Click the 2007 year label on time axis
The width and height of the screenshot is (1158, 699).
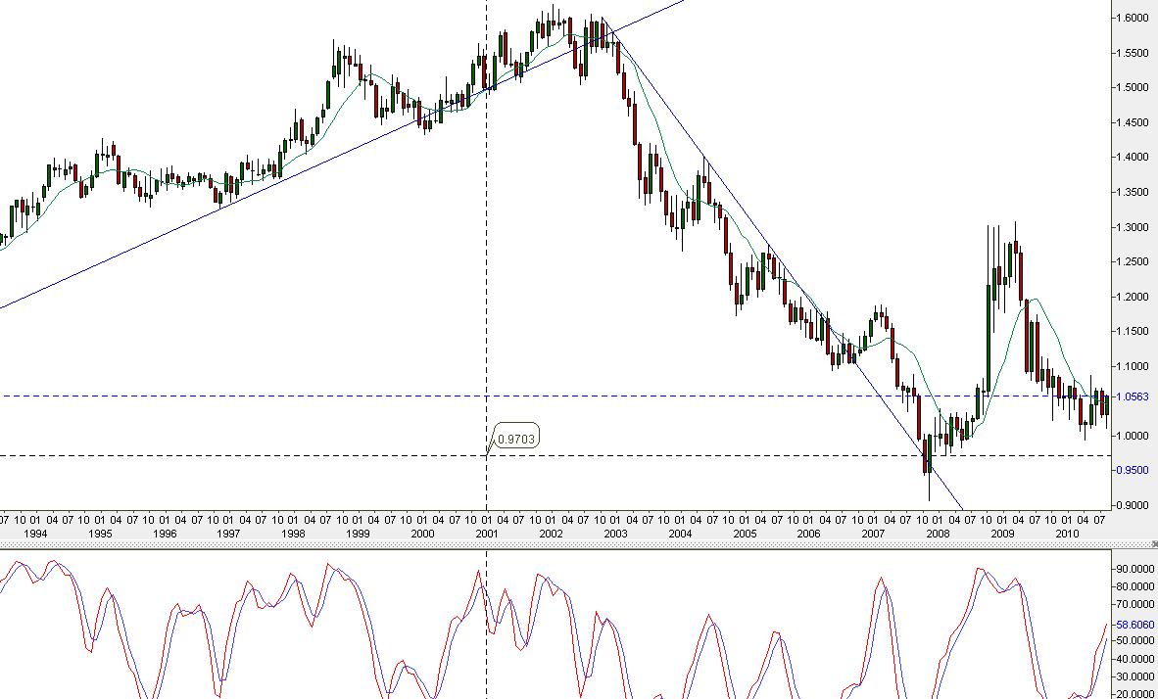(874, 533)
